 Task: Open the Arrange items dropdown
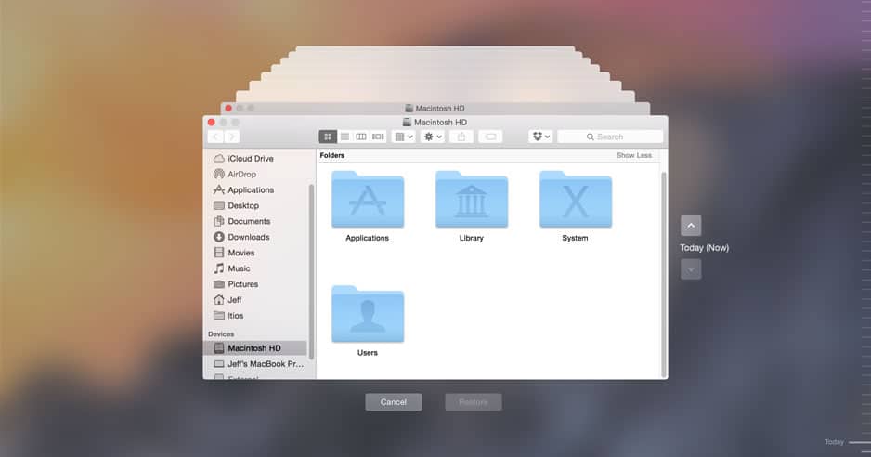pos(404,137)
